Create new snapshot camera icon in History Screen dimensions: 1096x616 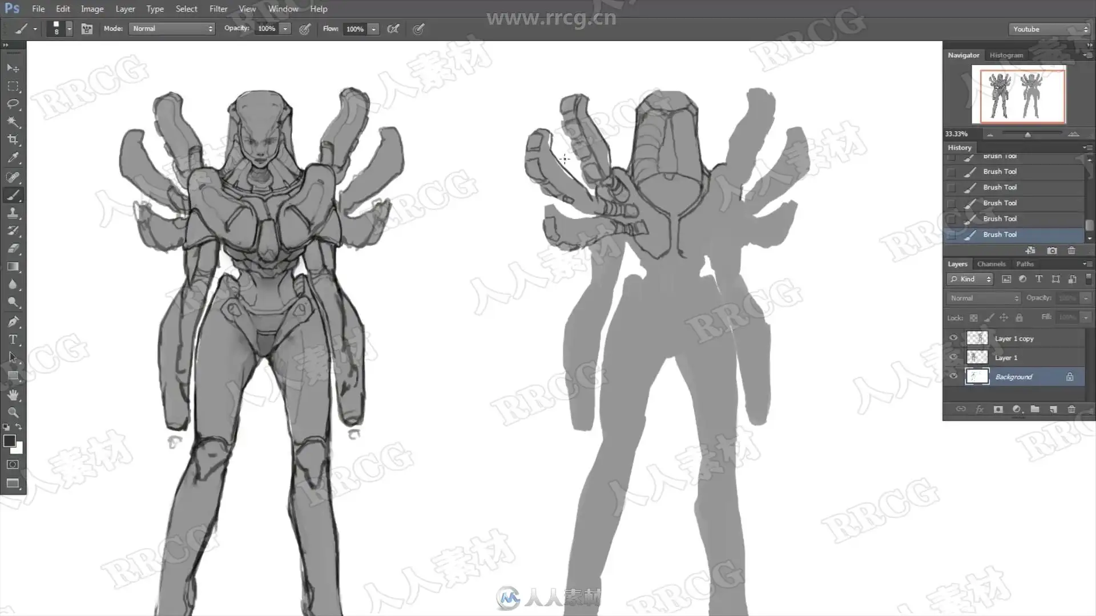(1052, 250)
